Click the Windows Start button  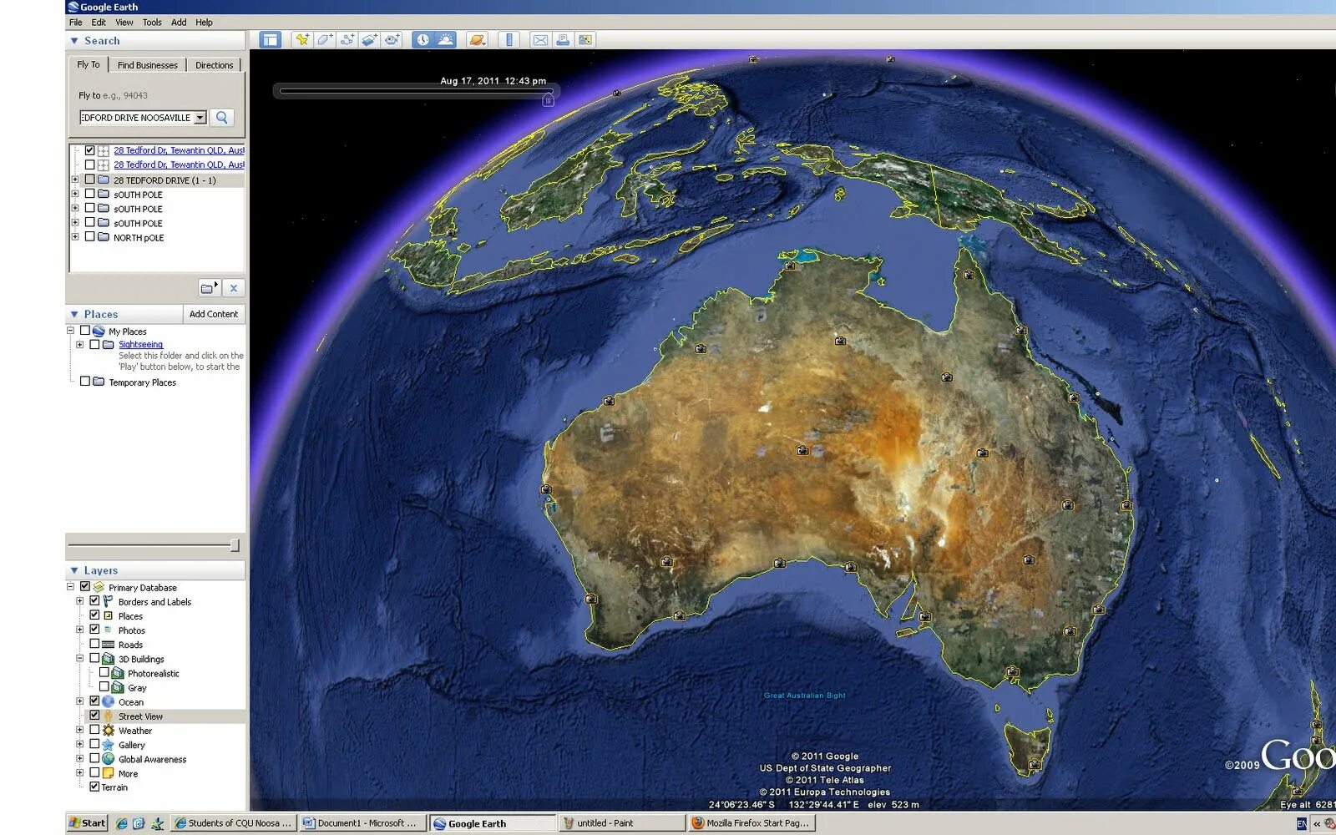(87, 823)
